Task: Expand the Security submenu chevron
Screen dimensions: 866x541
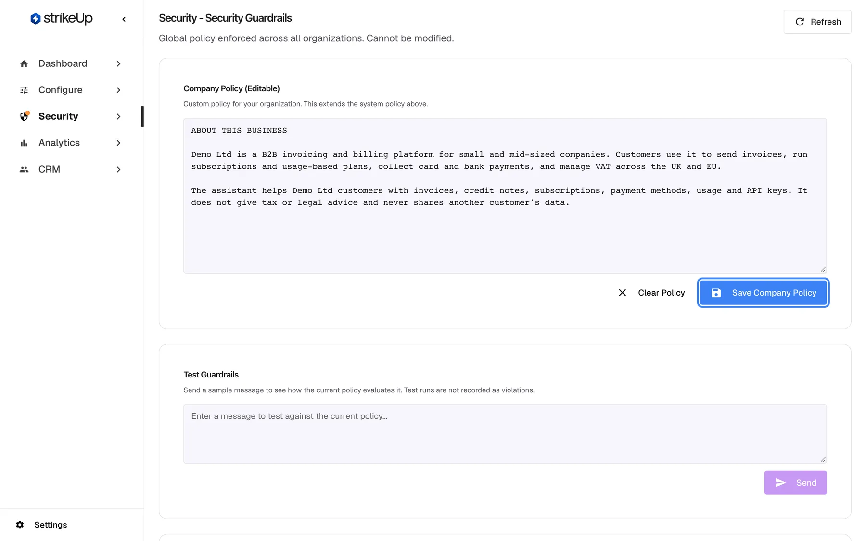Action: 118,116
